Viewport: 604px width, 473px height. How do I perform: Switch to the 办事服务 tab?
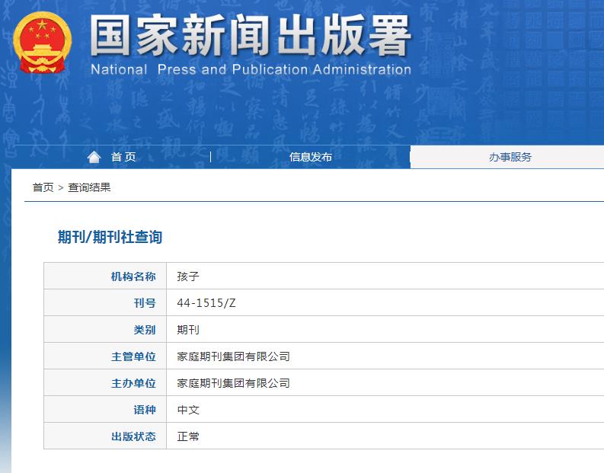510,157
